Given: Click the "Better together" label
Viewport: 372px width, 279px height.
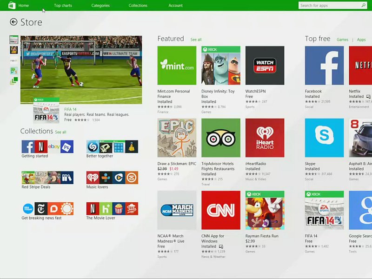Looking at the screenshot, I should point(100,156).
